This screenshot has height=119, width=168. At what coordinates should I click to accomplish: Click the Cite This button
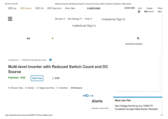pos(37,78)
